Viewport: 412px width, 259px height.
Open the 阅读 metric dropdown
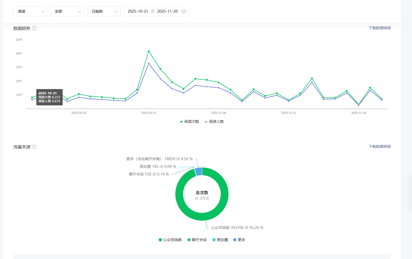click(x=30, y=12)
